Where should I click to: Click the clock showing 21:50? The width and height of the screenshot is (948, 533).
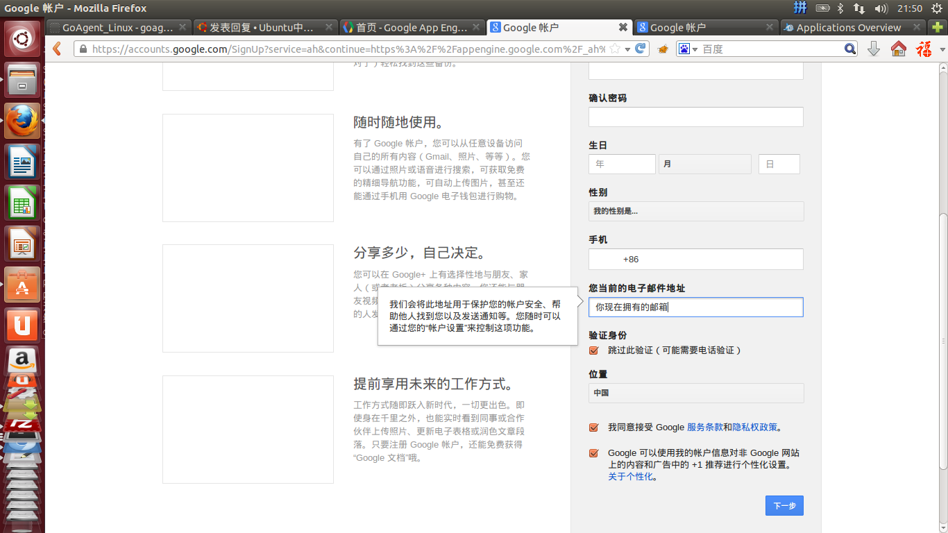click(x=910, y=8)
